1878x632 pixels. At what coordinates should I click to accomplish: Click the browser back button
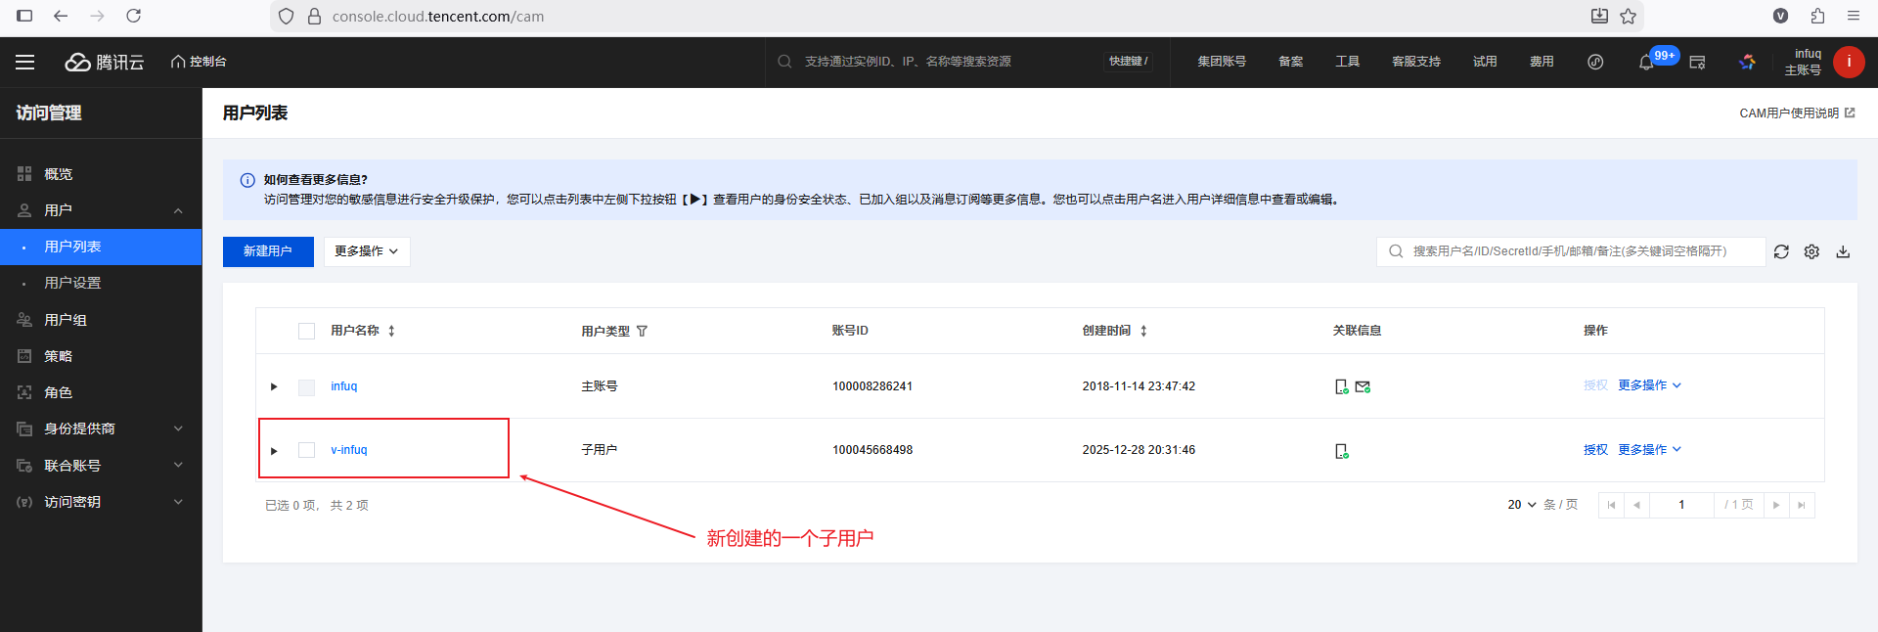click(61, 16)
